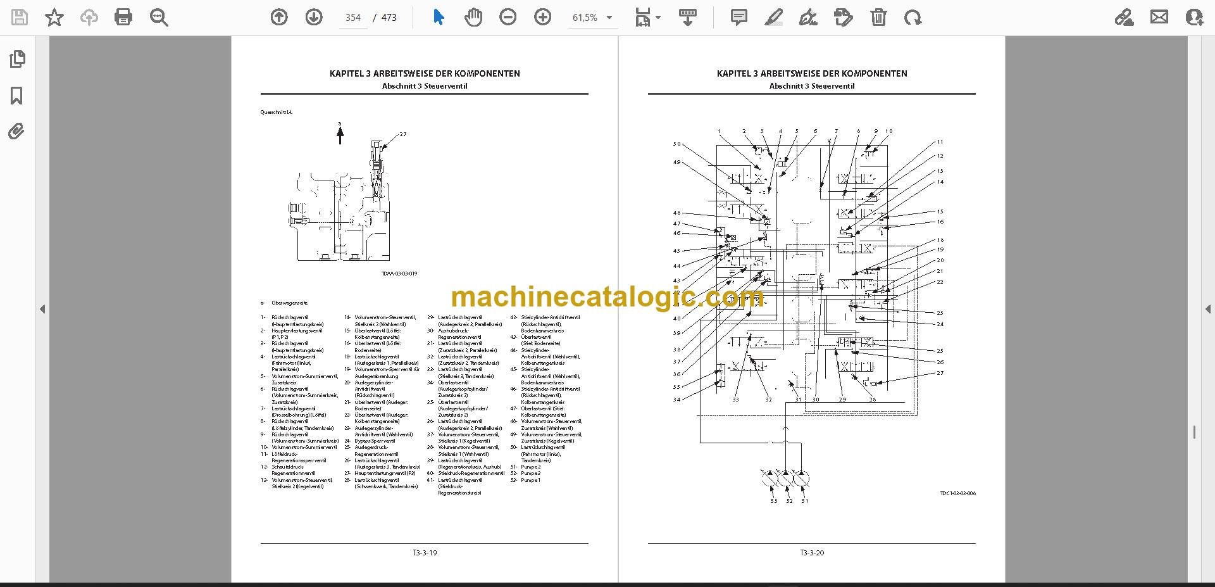Delete with the trash bin icon
1215x587 pixels.
coord(878,17)
